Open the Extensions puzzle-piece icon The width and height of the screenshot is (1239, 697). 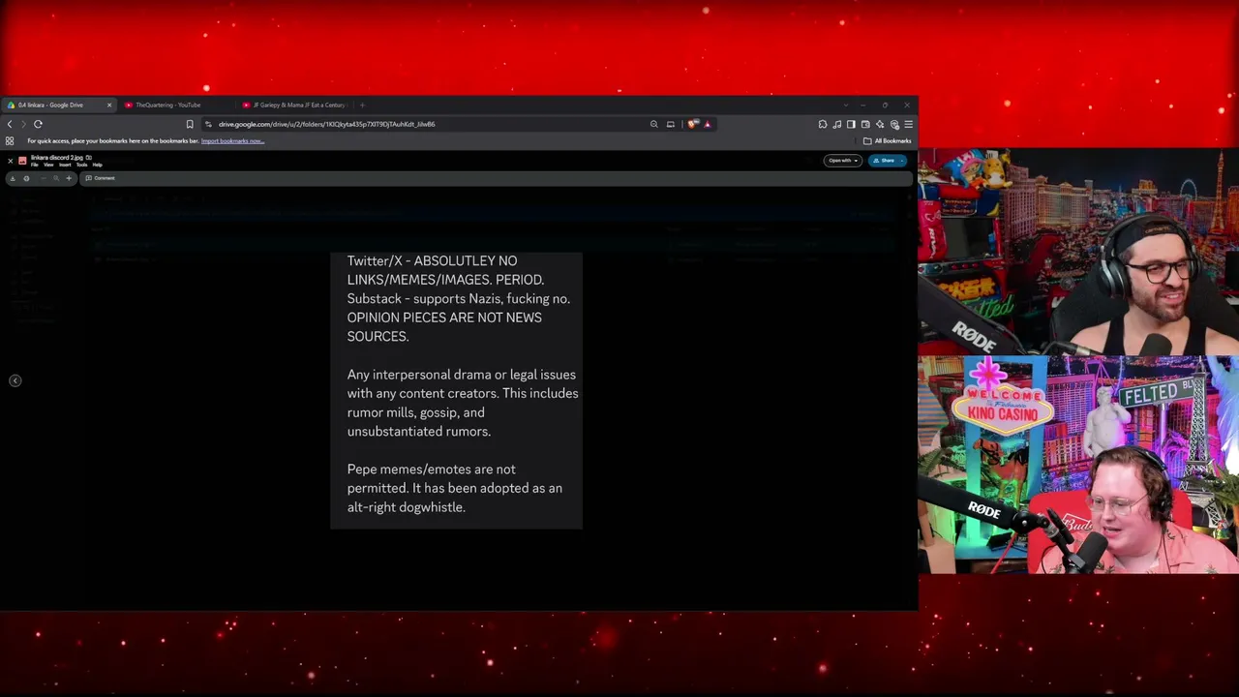point(823,124)
